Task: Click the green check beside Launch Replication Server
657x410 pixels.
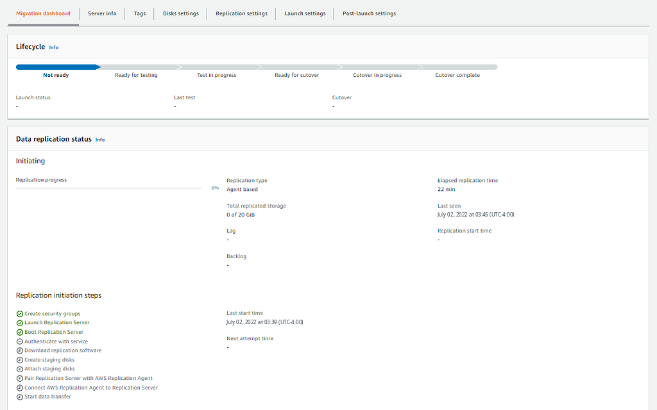Action: click(20, 323)
